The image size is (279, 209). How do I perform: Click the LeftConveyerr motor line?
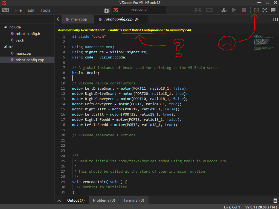127,104
